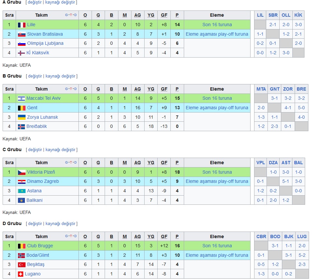Open Gent's 'Eleme aşaması play-off turuna' link
Viewport: 312px width, 279px height.
[x=217, y=108]
